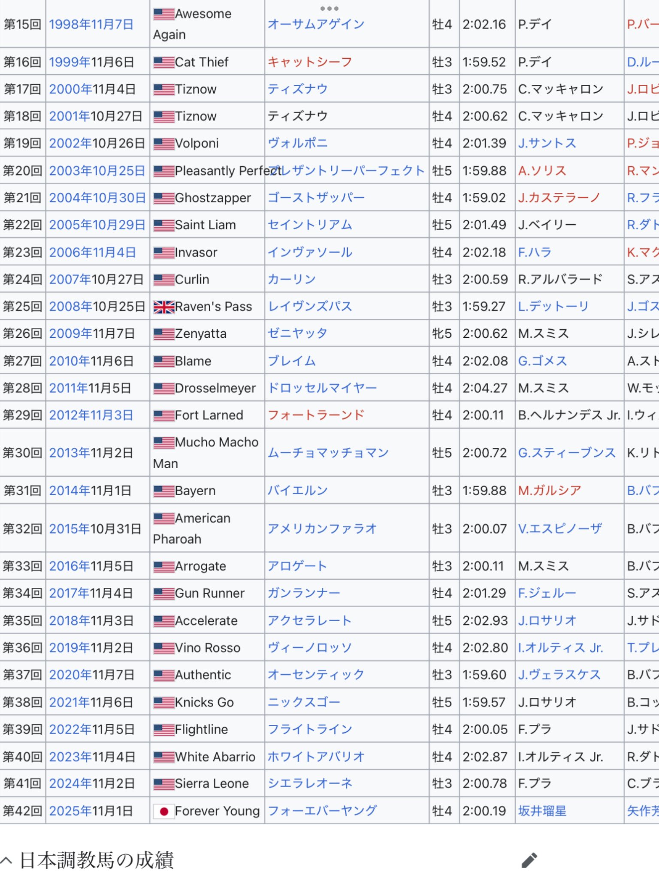Click the US flag next to Blame

(x=164, y=361)
